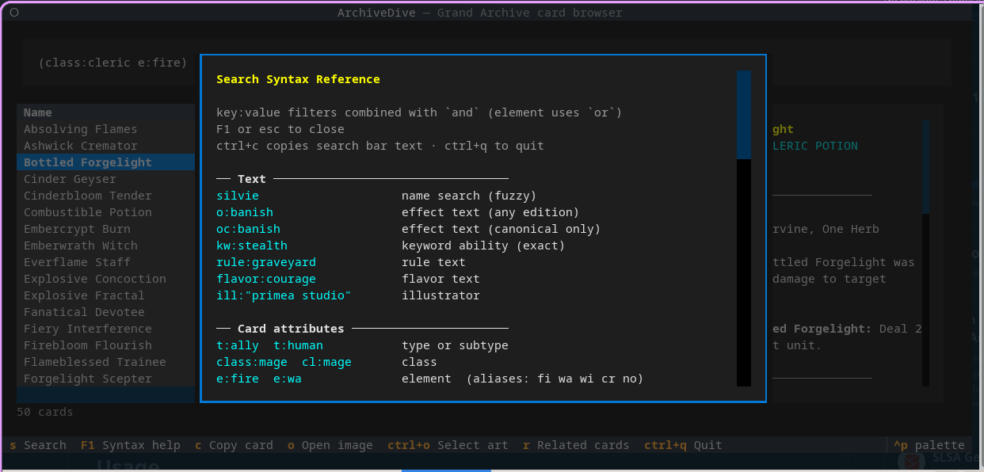The width and height of the screenshot is (984, 472).
Task: Click the ill:"primea studio" example
Action: pos(284,295)
